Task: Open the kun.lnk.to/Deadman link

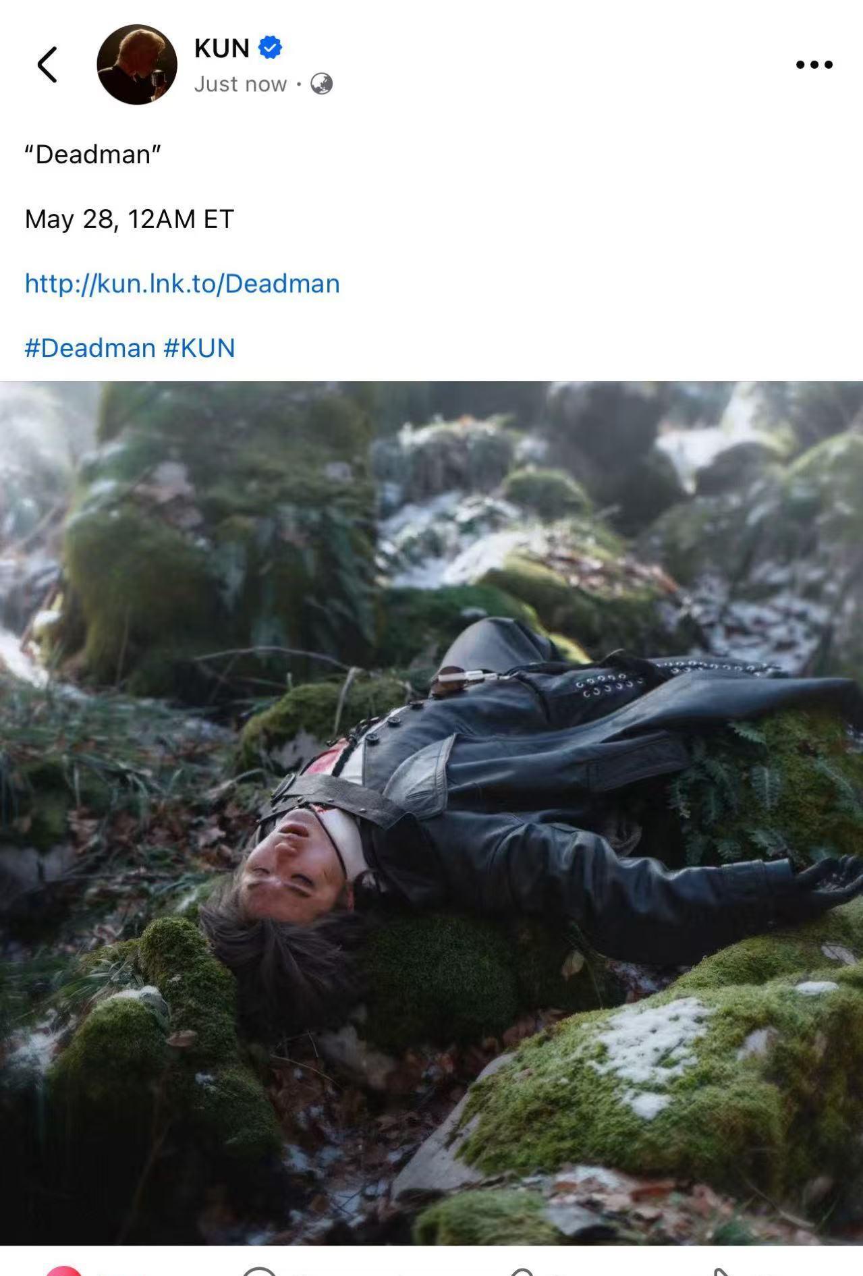Action: point(182,283)
